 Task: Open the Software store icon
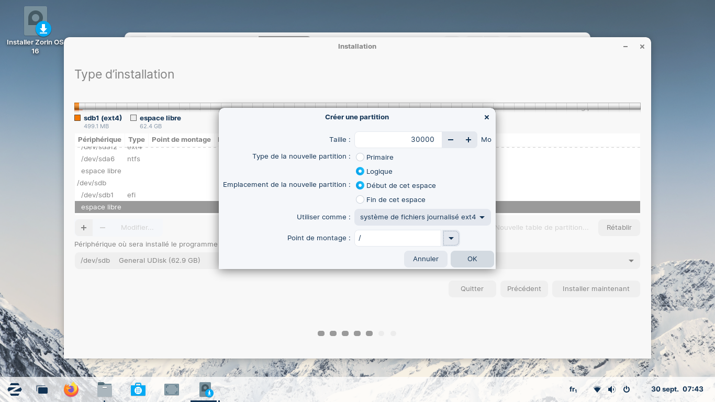138,389
